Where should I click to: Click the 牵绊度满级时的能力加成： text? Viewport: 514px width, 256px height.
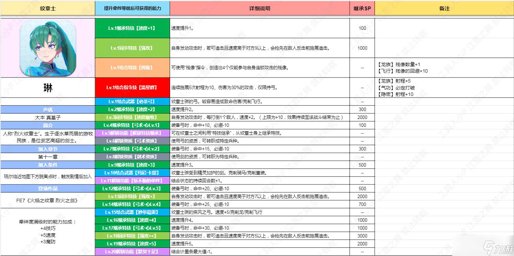point(48,222)
